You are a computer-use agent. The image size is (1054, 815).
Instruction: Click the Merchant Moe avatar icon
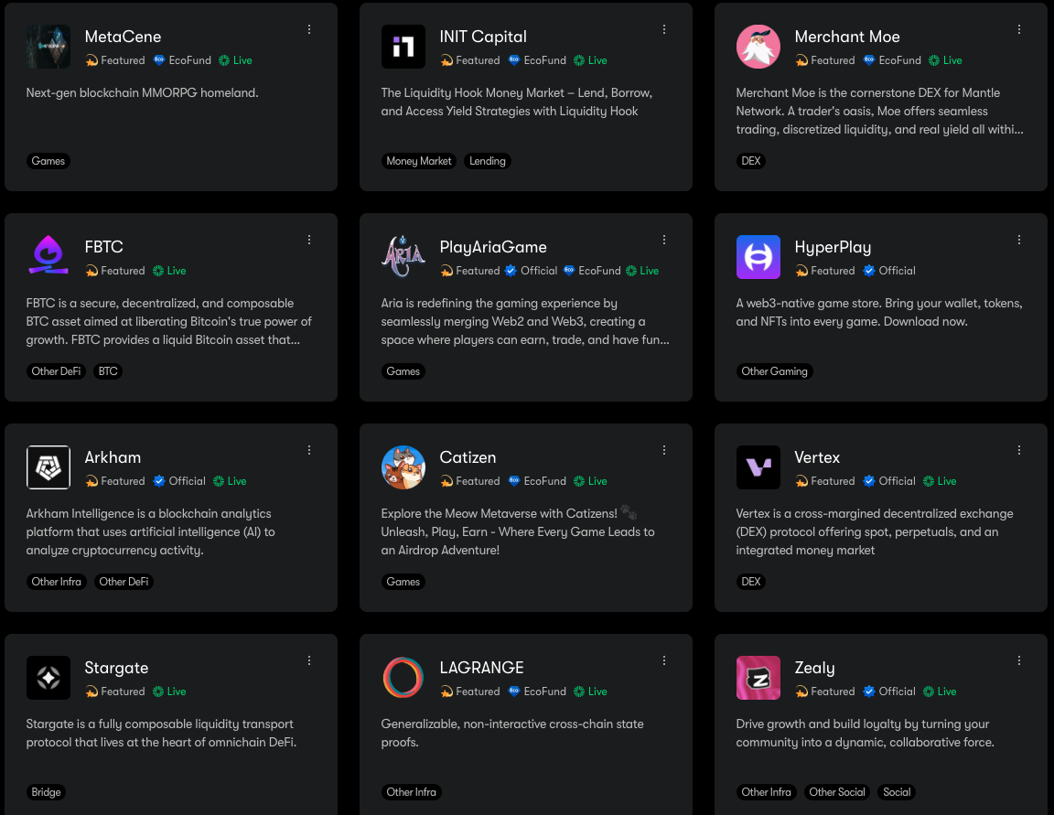(x=758, y=47)
